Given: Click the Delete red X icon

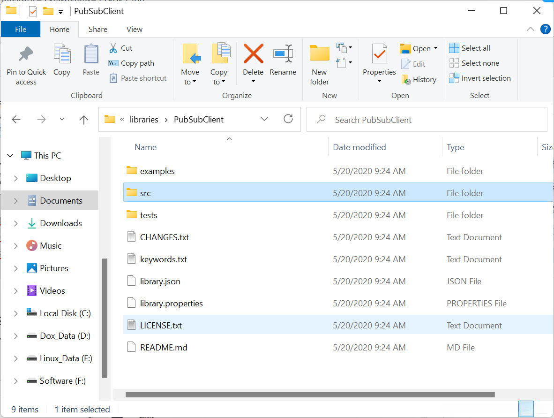Looking at the screenshot, I should click(x=253, y=54).
